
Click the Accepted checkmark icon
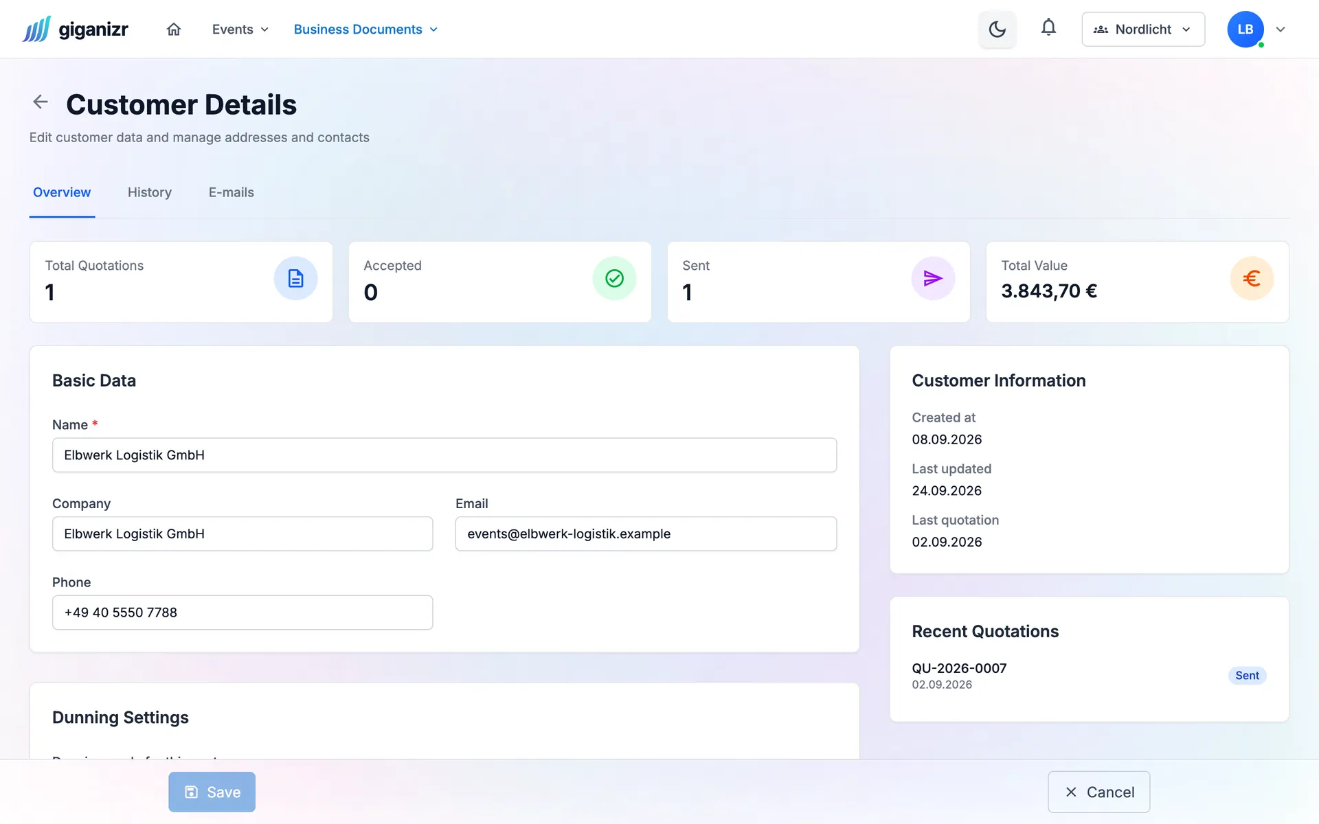[614, 278]
